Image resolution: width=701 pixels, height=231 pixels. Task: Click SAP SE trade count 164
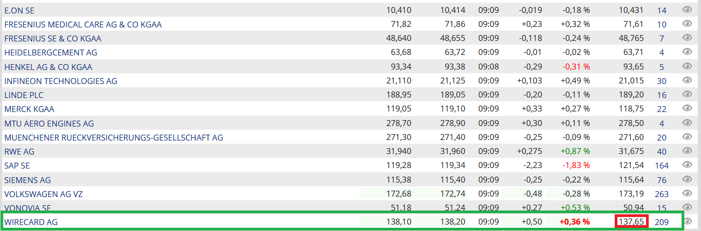click(x=661, y=165)
